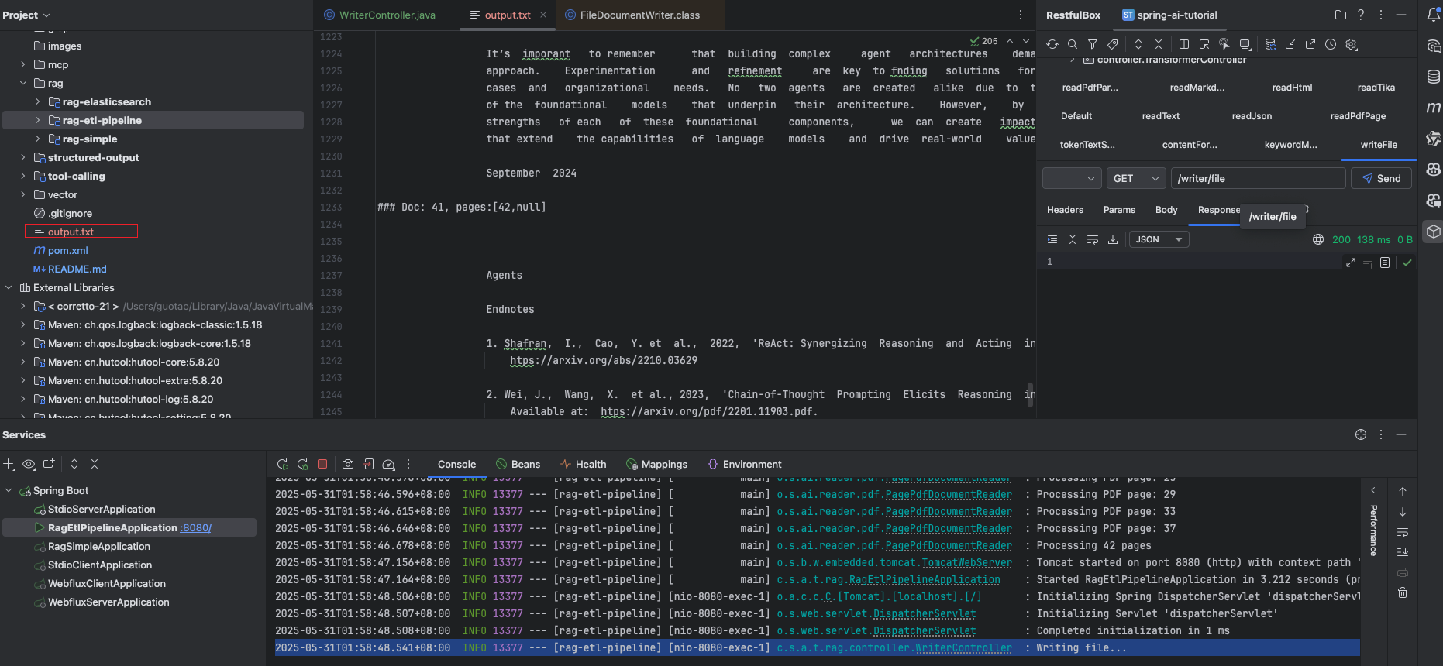Click the refresh icon in RestfulBox toolbar
The image size is (1443, 666).
[1052, 44]
